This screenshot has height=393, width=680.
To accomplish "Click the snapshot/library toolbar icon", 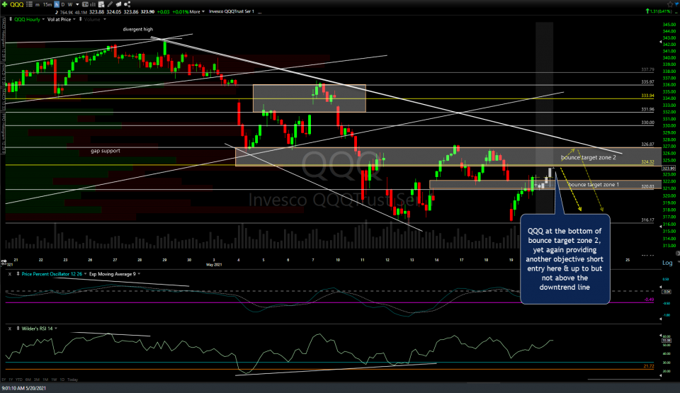I will pos(118,4).
